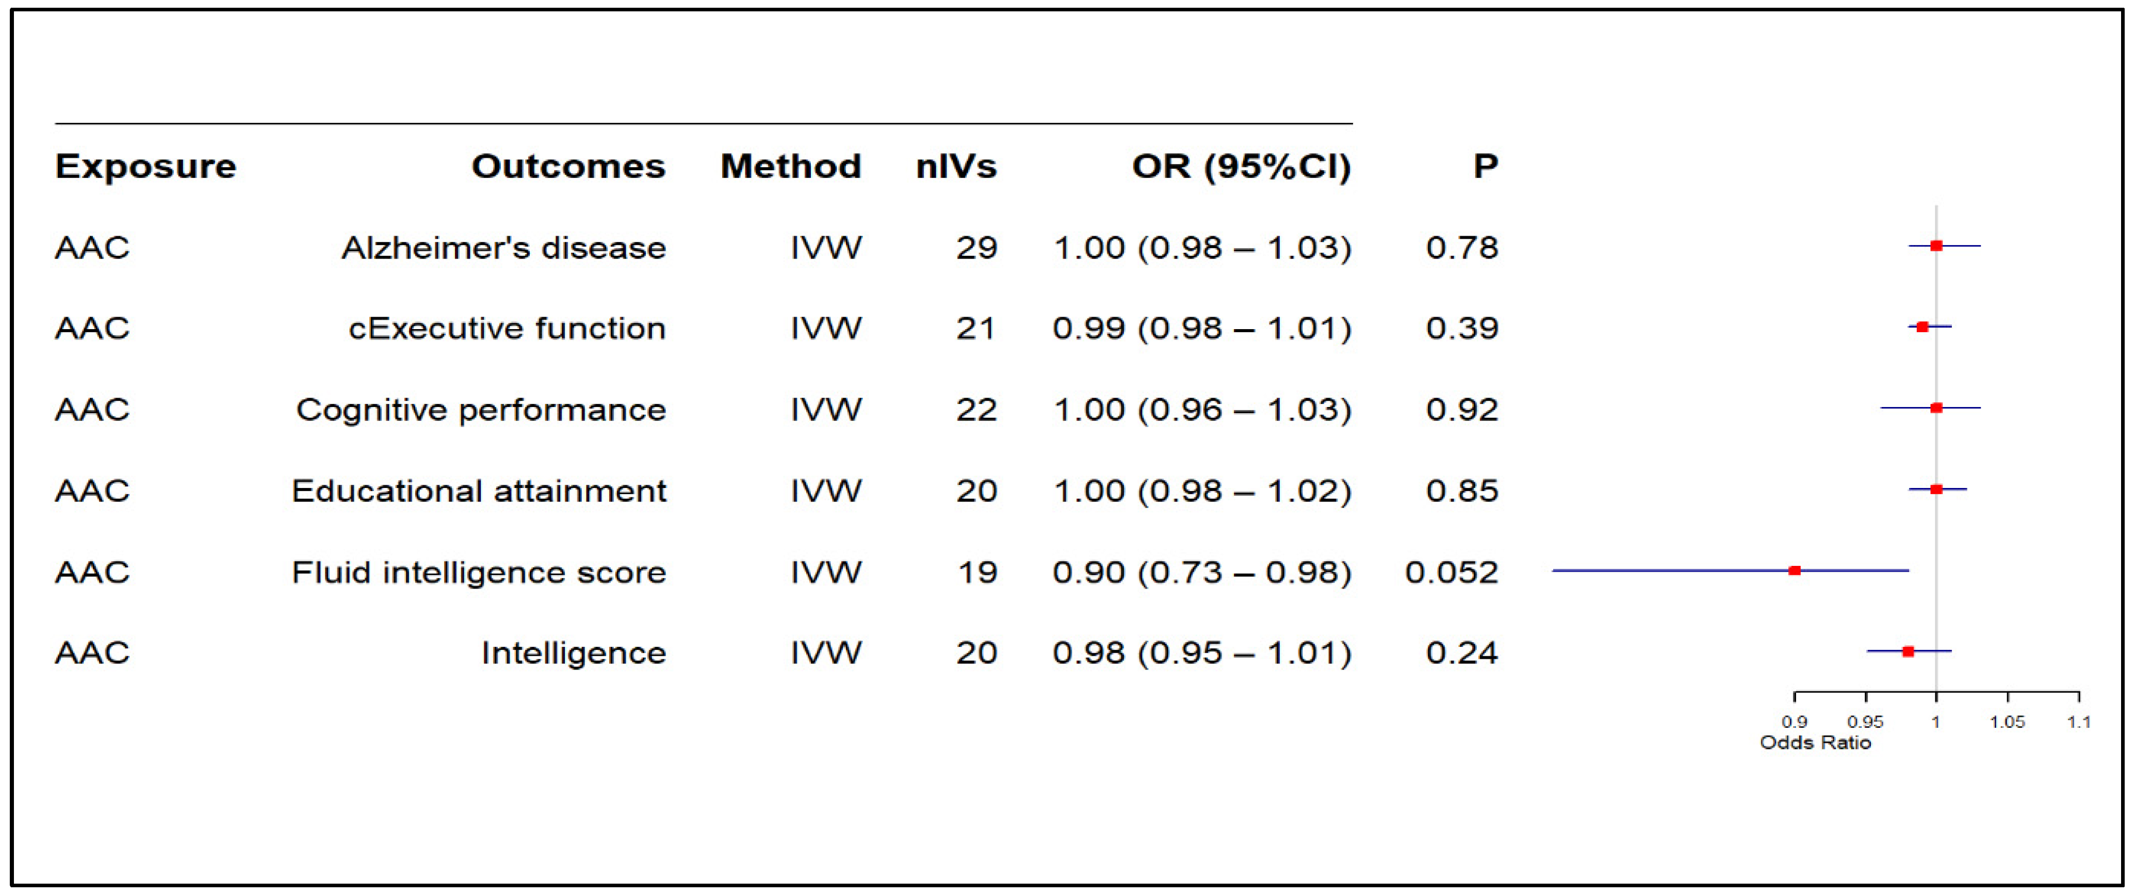2135x895 pixels.
Task: Click the P value 0.052
Action: 1451,573
